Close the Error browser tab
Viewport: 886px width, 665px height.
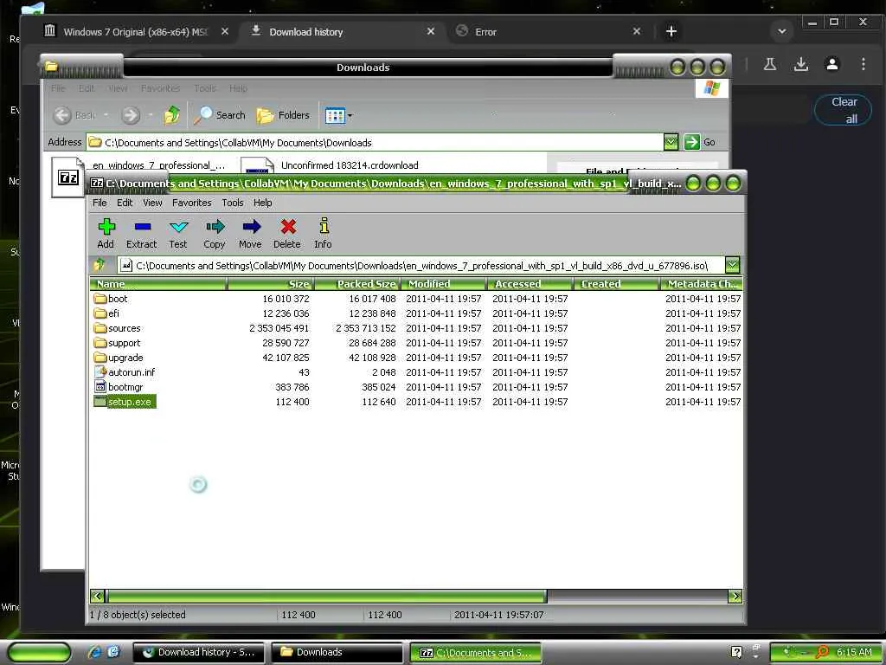[x=637, y=32]
